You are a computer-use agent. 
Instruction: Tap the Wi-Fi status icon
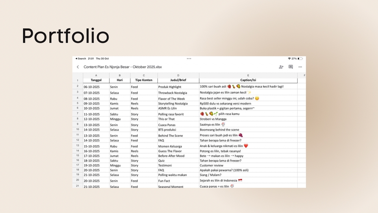[x=289, y=58]
